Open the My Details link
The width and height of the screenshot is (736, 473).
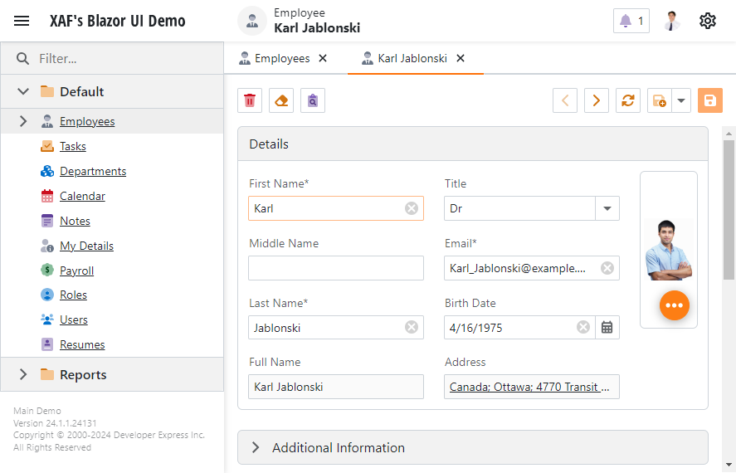(86, 246)
